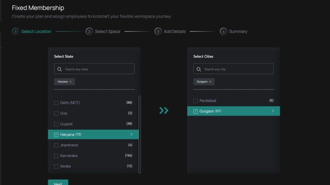330x185 pixels.
Task: Expand Gurgaon row using its chevron
Action: point(273,111)
